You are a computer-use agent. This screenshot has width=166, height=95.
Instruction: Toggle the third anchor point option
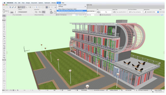click(x=44, y=12)
